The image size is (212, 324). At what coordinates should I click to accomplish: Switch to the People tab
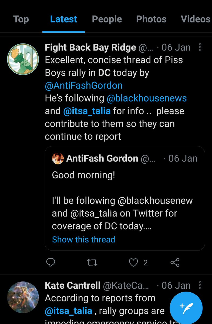[107, 19]
